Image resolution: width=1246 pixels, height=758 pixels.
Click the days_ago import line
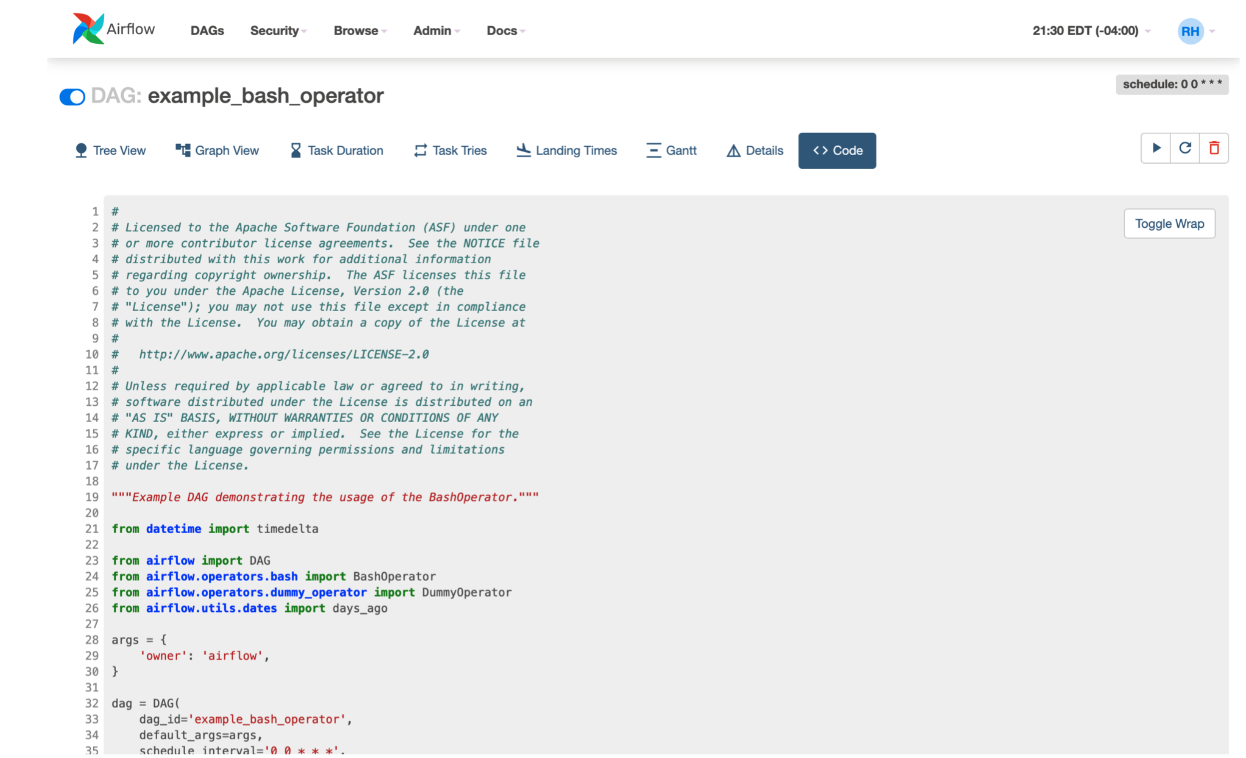tap(249, 608)
